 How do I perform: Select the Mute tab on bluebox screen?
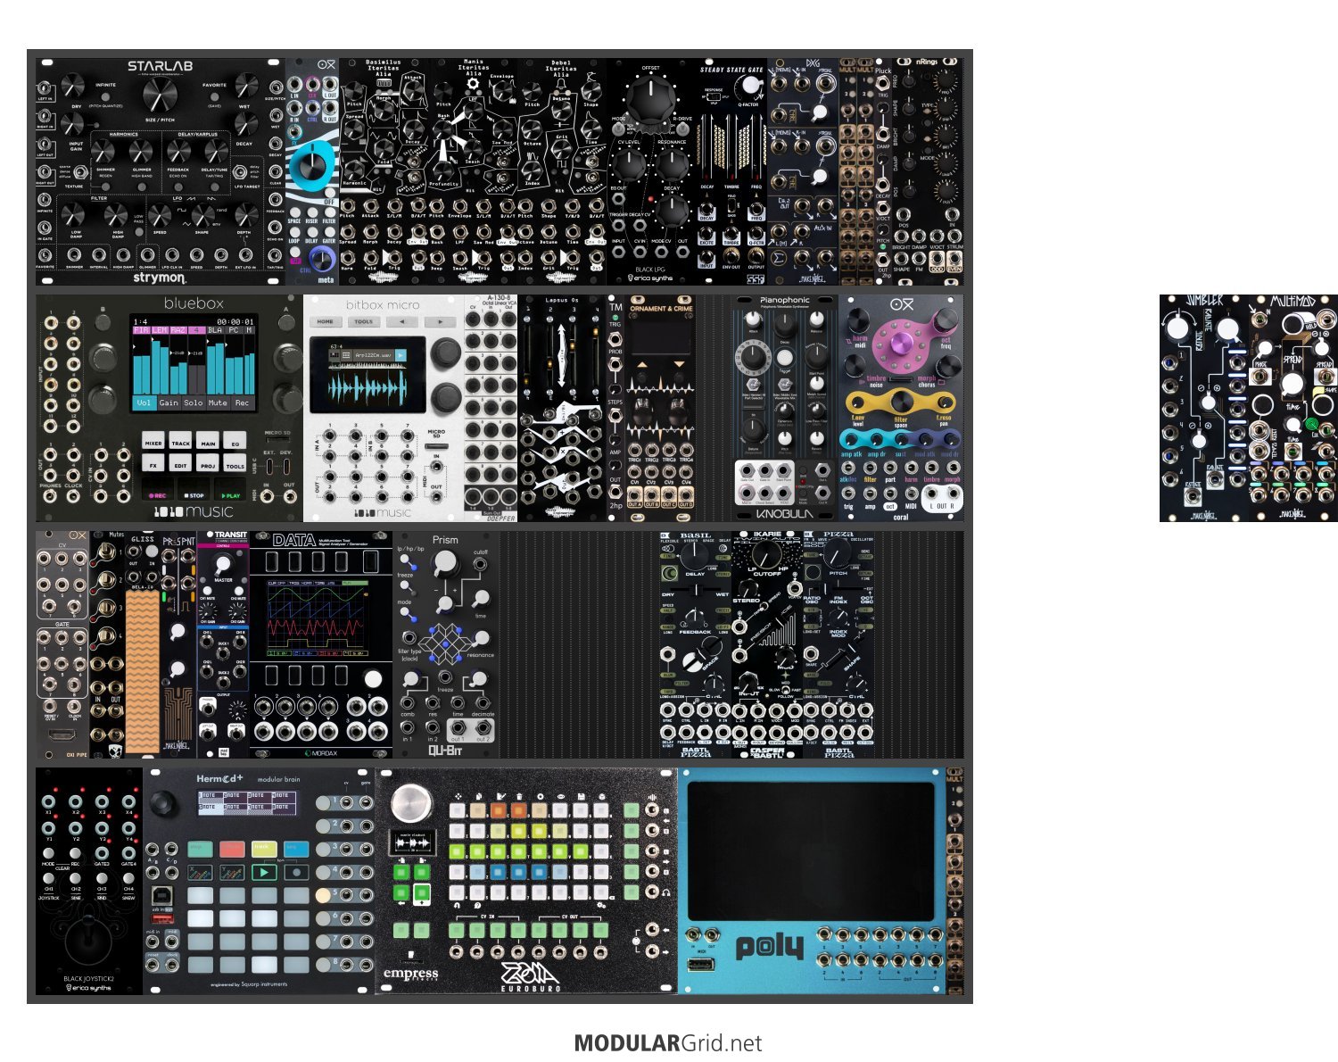pyautogui.click(x=219, y=402)
